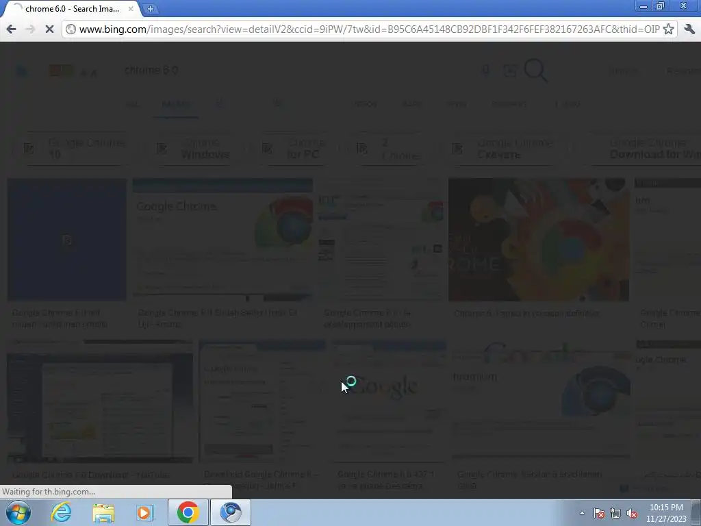Open the 'Google Chrome' logo banner thumbnail
Screen dimensions: 701x526
(222, 240)
